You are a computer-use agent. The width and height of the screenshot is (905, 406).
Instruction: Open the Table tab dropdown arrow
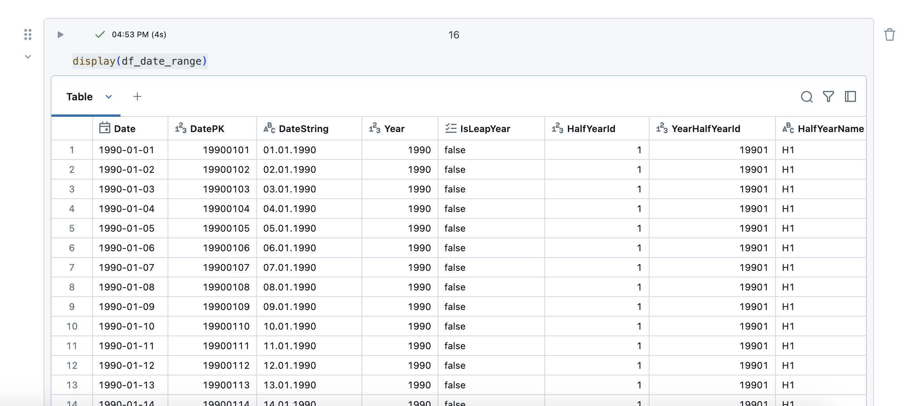coord(109,97)
